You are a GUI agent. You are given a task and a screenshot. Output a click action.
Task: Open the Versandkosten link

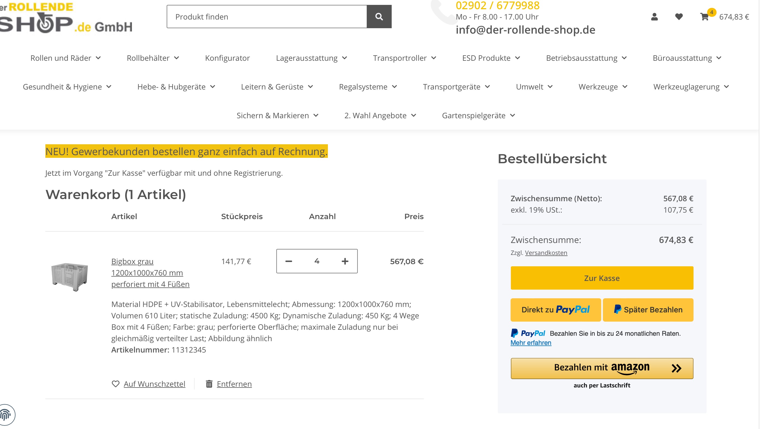pos(546,253)
